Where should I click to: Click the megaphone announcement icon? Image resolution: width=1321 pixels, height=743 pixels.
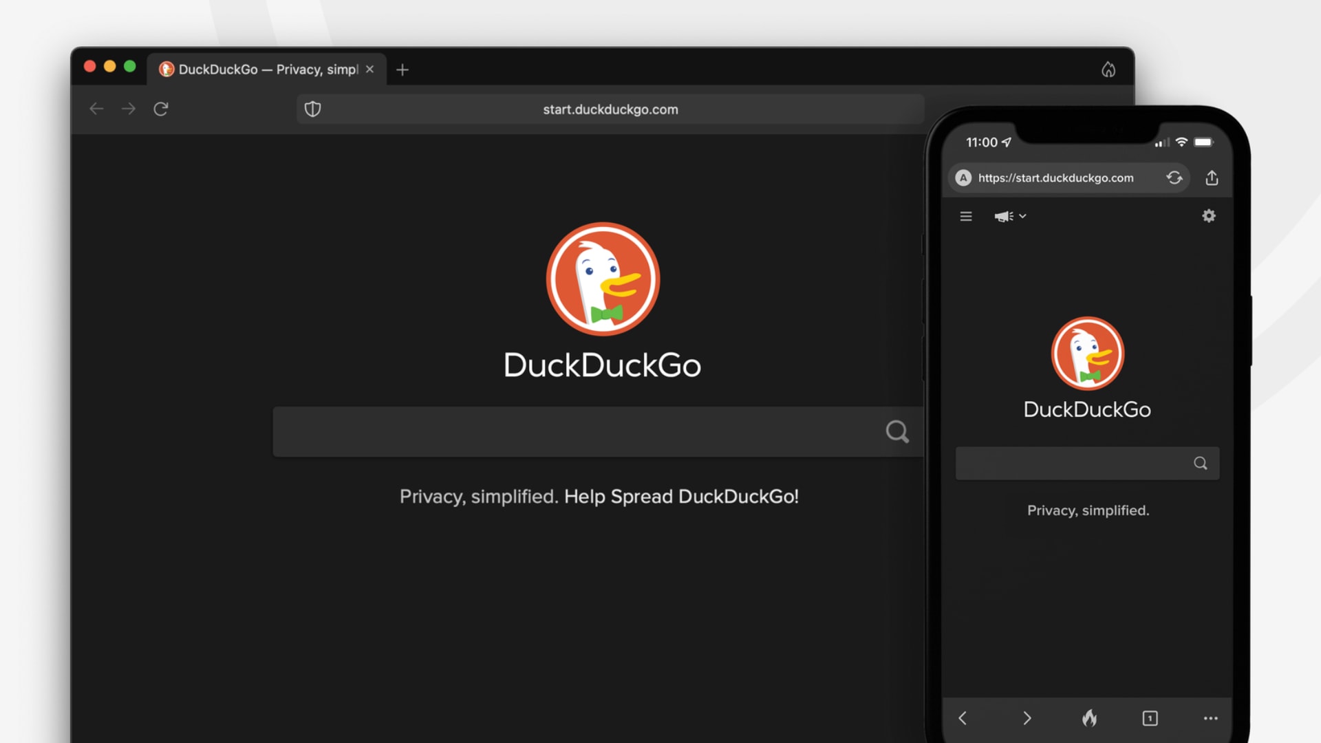[1002, 216]
